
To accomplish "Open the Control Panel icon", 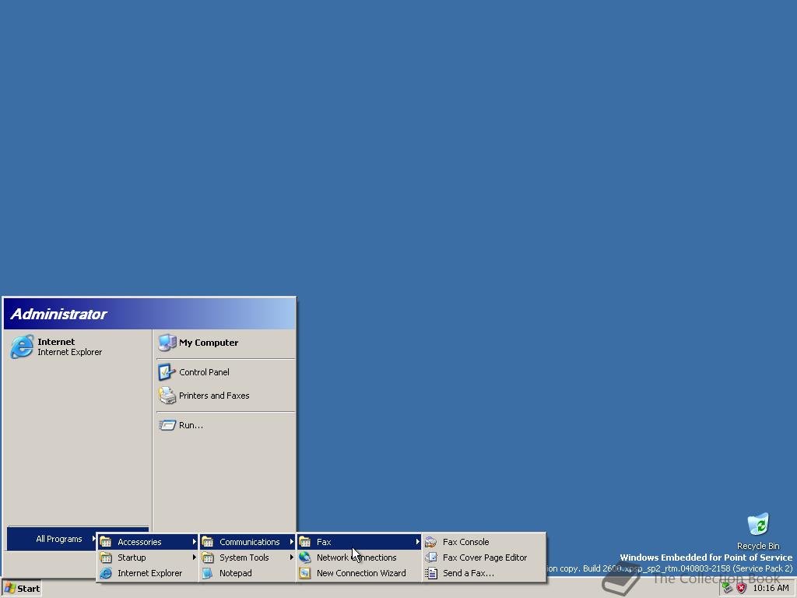I will pos(167,372).
